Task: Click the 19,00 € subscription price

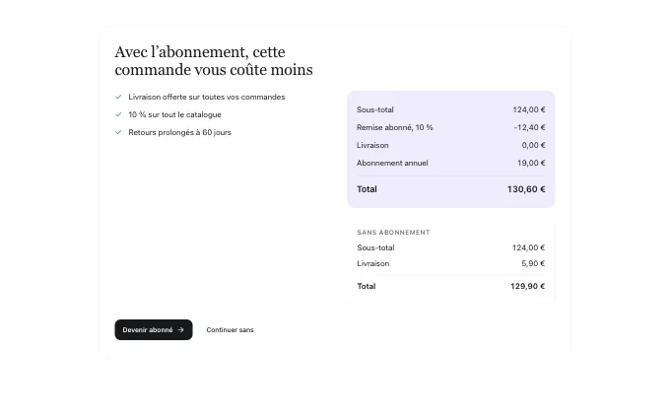Action: pyautogui.click(x=531, y=163)
